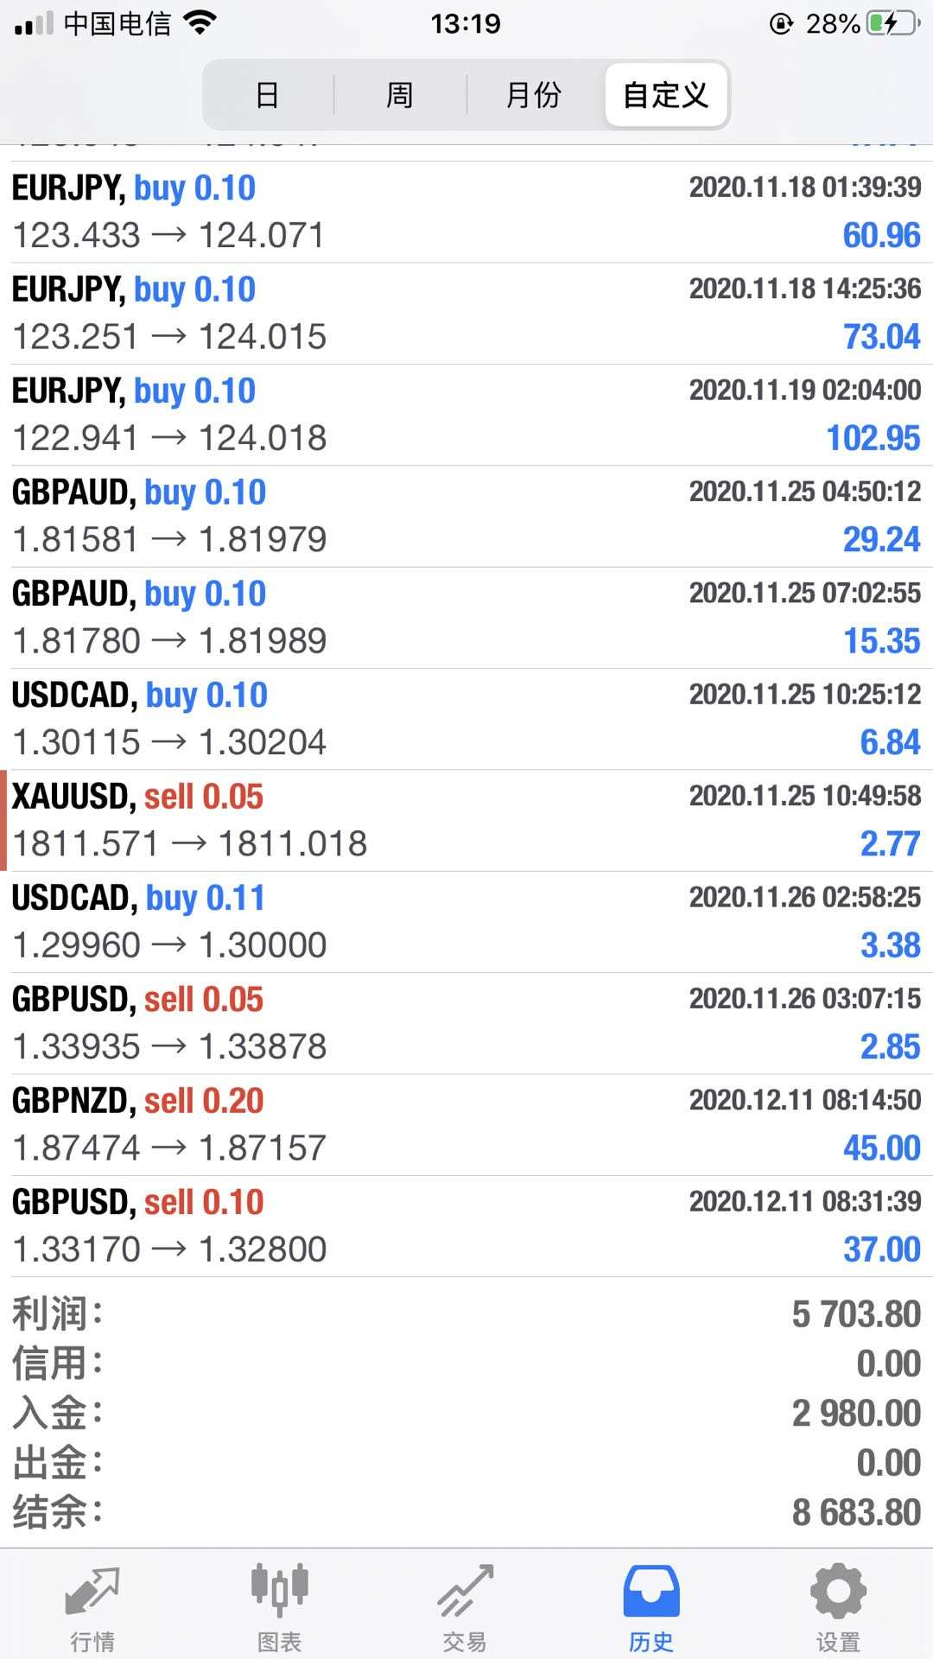Open the 交易 trade icon
Image resolution: width=933 pixels, height=1659 pixels.
(x=466, y=1592)
